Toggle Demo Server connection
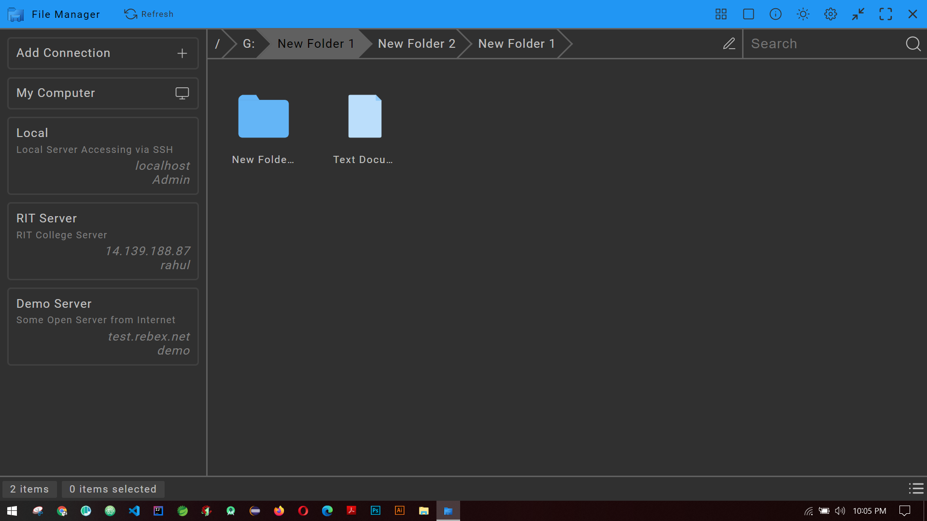927x521 pixels. tap(103, 326)
